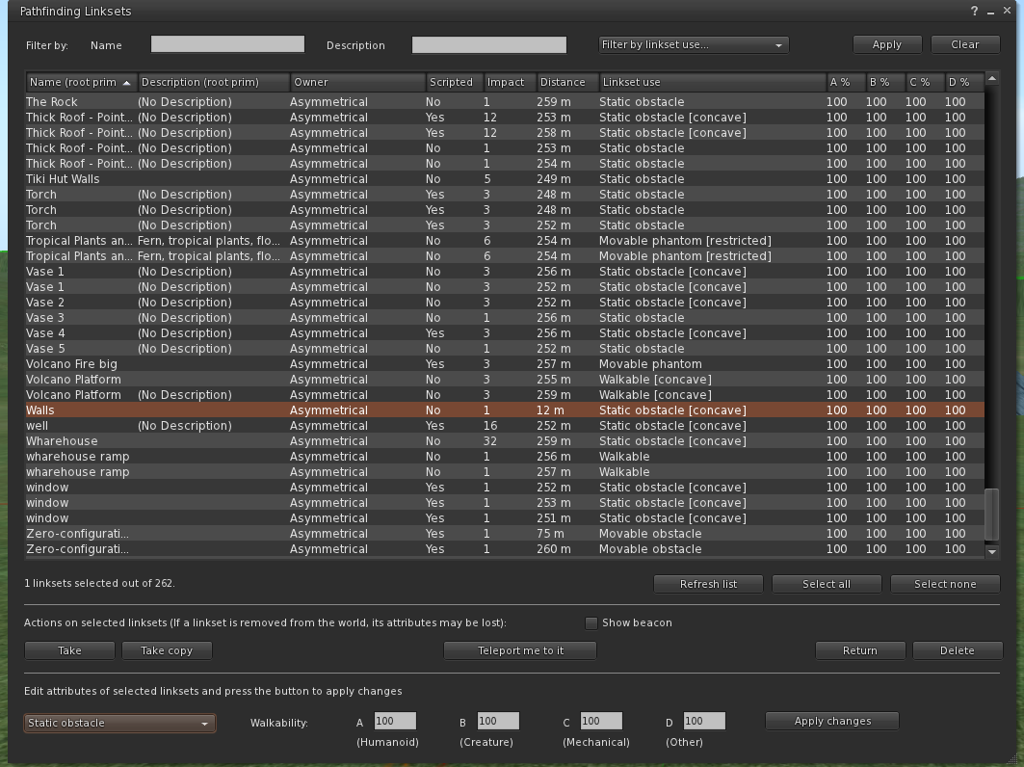Click the Walkability C (Mechanical) field
Image resolution: width=1024 pixels, height=767 pixels.
(x=601, y=722)
